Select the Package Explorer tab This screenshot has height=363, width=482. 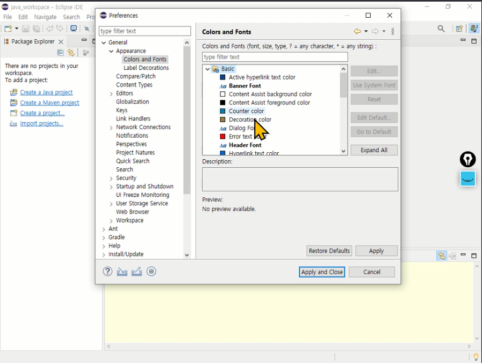pos(33,41)
